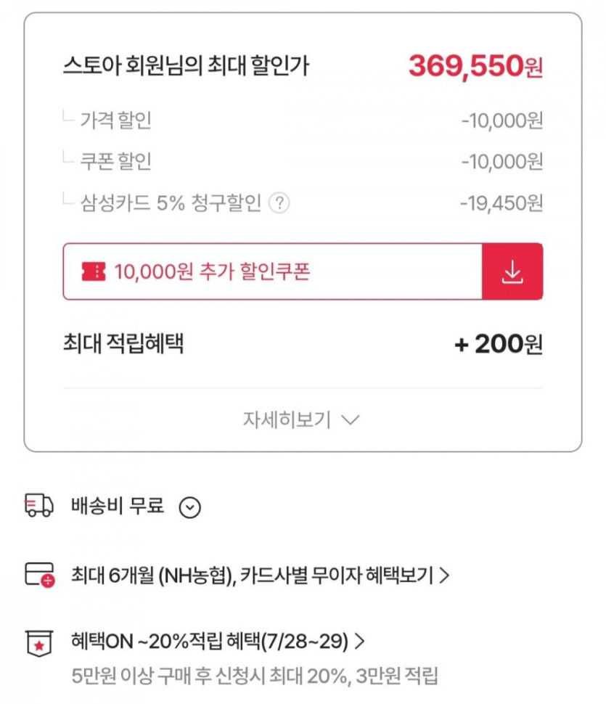
Task: Select the 가격 할인 row label
Action: (x=115, y=120)
